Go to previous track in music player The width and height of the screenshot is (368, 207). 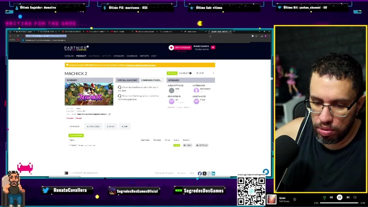pyautogui.click(x=331, y=198)
